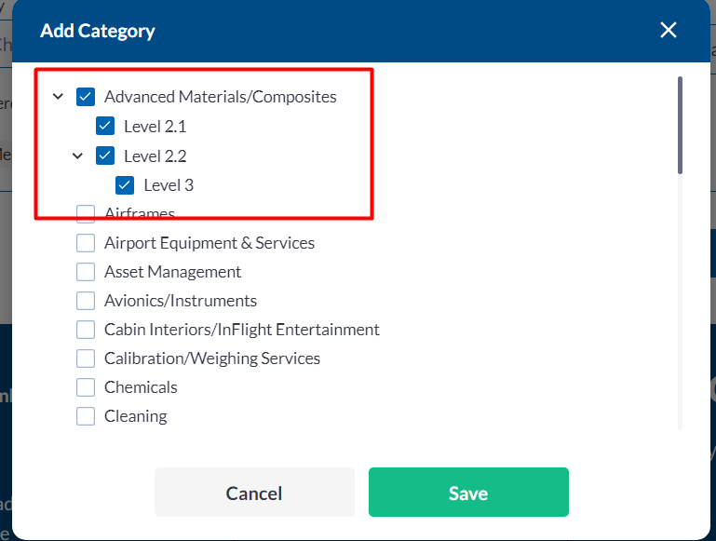Collapse the Advanced Materials/Composites tree node
The width and height of the screenshot is (716, 541).
click(59, 97)
